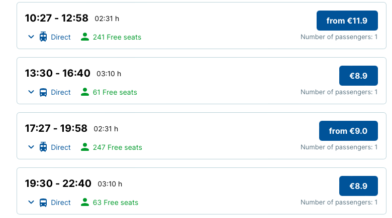Click passenger icon beside 241 Free seats
The image size is (392, 218).
click(85, 37)
